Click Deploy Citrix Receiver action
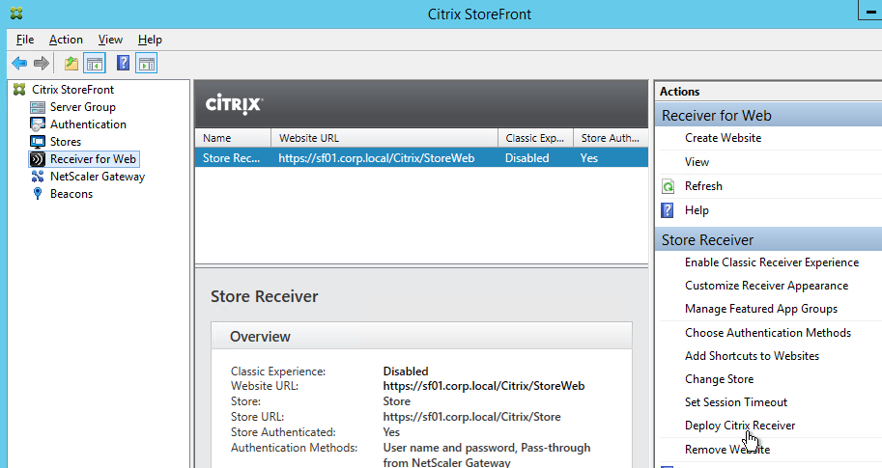This screenshot has height=468, width=882. pos(740,426)
